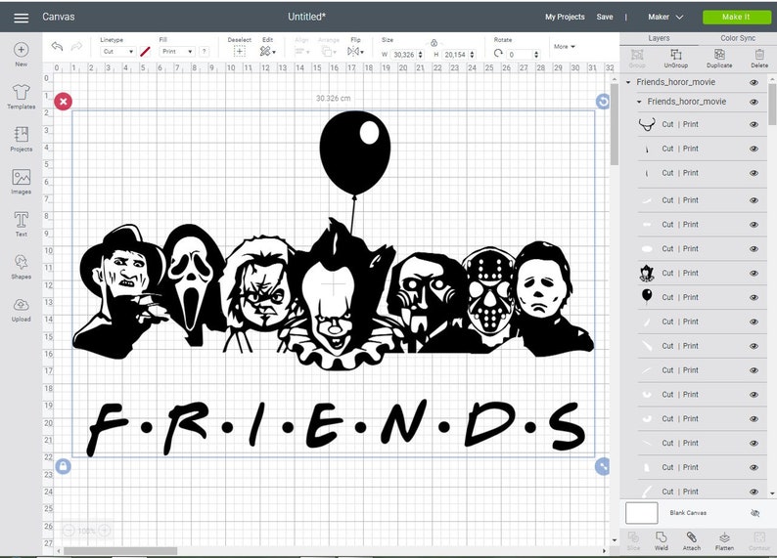Click the rotate stepper arrows
The width and height of the screenshot is (777, 558).
(536, 55)
